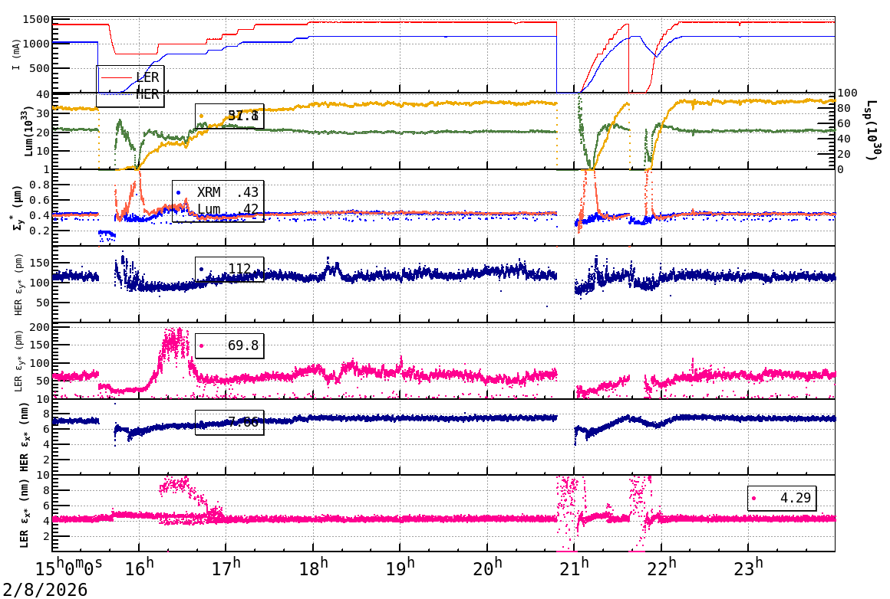Click the 100 tick on Lsp right axis
Viewport: 890px width, 599px height.
coord(848,93)
